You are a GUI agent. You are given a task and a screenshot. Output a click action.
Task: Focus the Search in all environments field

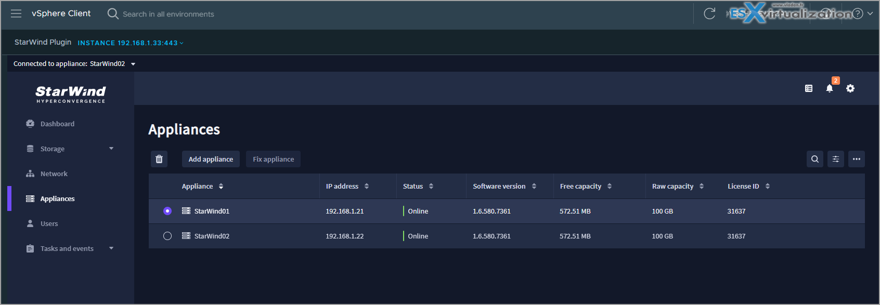pyautogui.click(x=169, y=14)
